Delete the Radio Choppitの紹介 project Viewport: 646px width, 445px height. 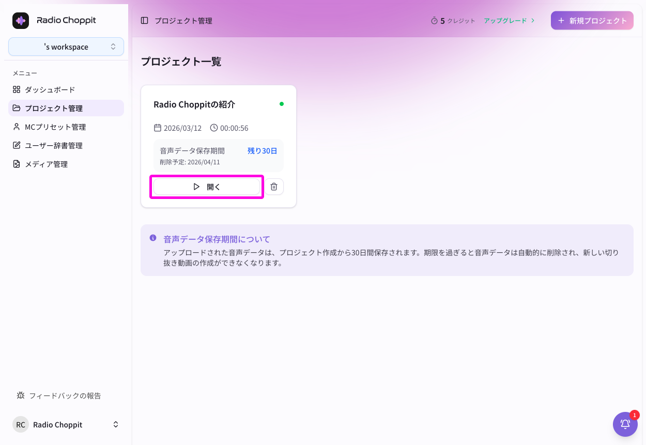tap(274, 187)
